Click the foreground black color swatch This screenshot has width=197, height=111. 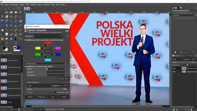[x=4, y=47]
